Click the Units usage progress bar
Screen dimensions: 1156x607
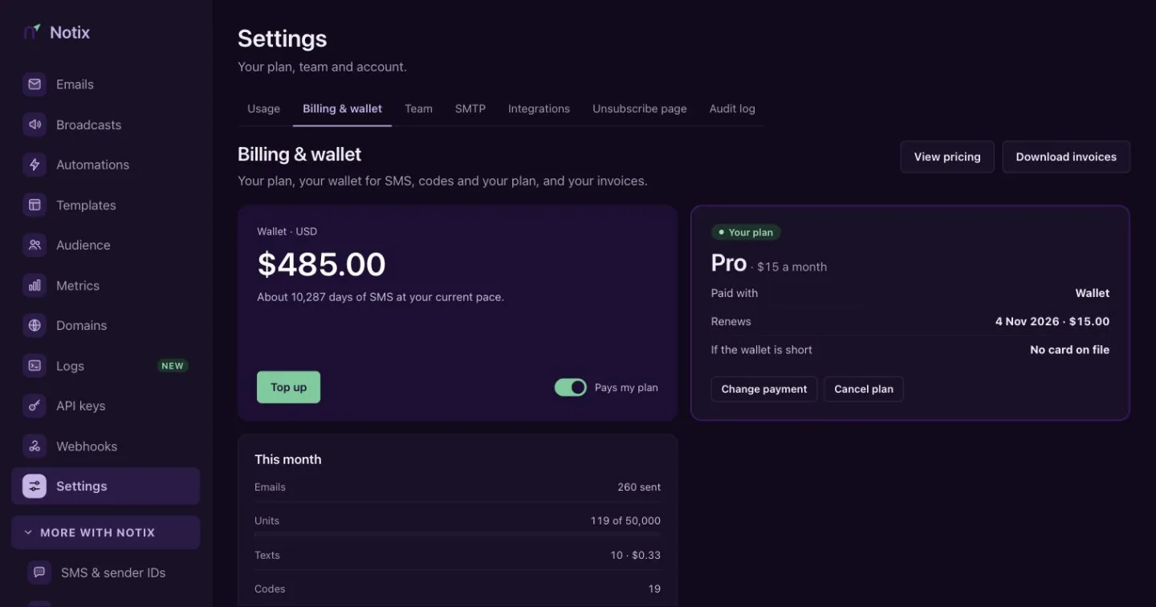pos(458,534)
